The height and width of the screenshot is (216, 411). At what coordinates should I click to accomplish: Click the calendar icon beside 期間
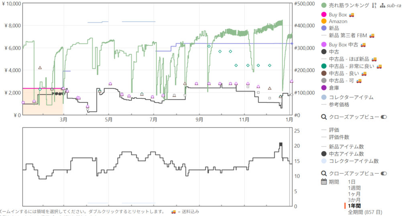[324, 182]
